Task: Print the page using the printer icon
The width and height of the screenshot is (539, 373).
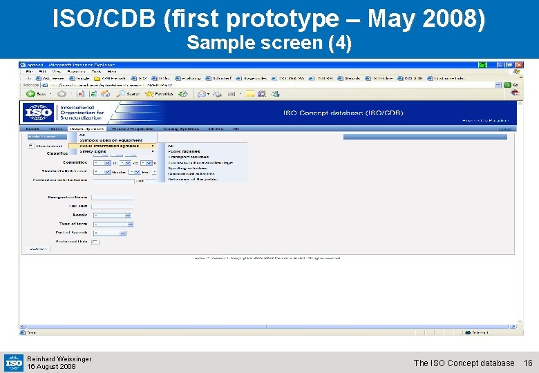Action: (x=217, y=94)
